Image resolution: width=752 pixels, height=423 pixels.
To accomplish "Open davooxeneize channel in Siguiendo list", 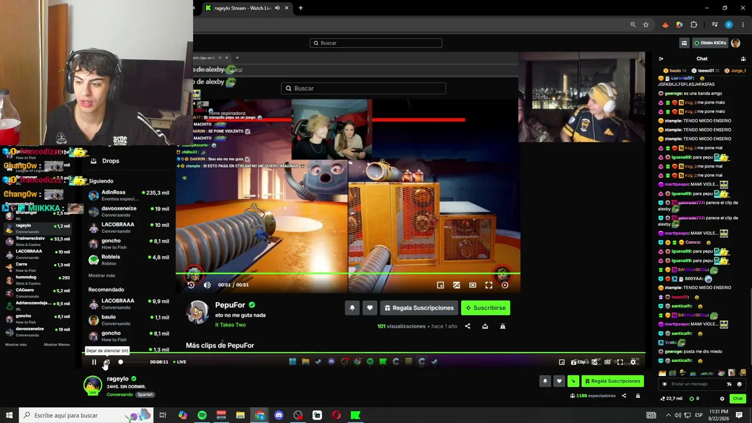I will 129,211.
